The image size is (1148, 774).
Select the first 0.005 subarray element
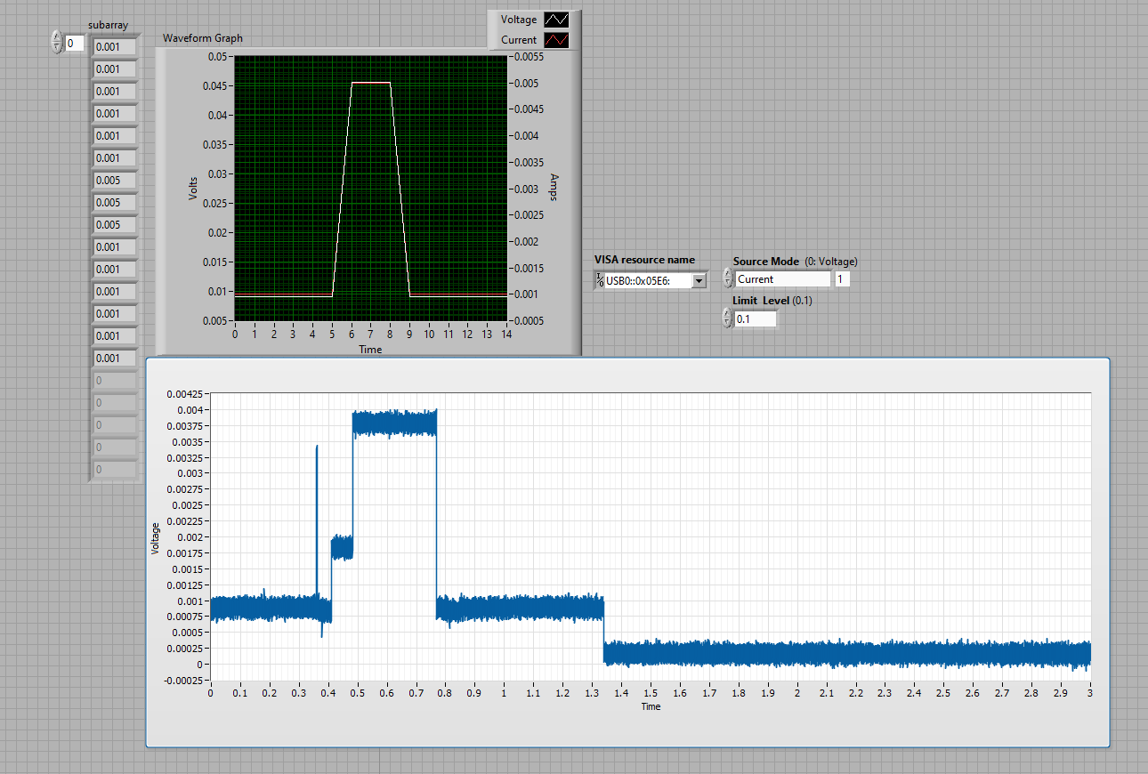click(115, 181)
